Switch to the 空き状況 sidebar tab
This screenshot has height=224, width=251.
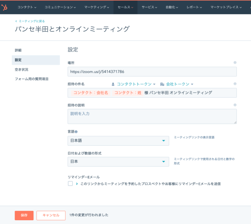coord(22,70)
